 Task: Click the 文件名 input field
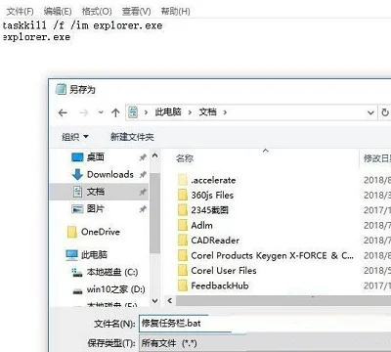point(265,324)
